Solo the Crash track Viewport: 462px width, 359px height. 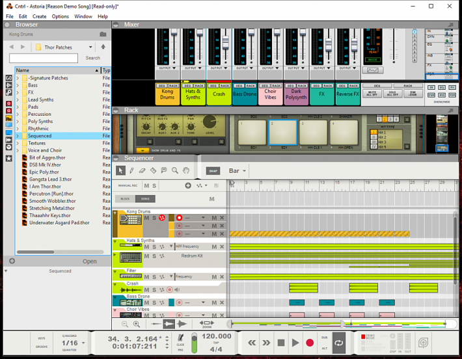[154, 290]
